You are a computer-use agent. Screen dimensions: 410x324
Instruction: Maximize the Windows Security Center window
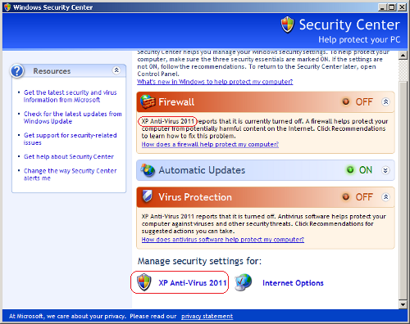click(x=392, y=7)
